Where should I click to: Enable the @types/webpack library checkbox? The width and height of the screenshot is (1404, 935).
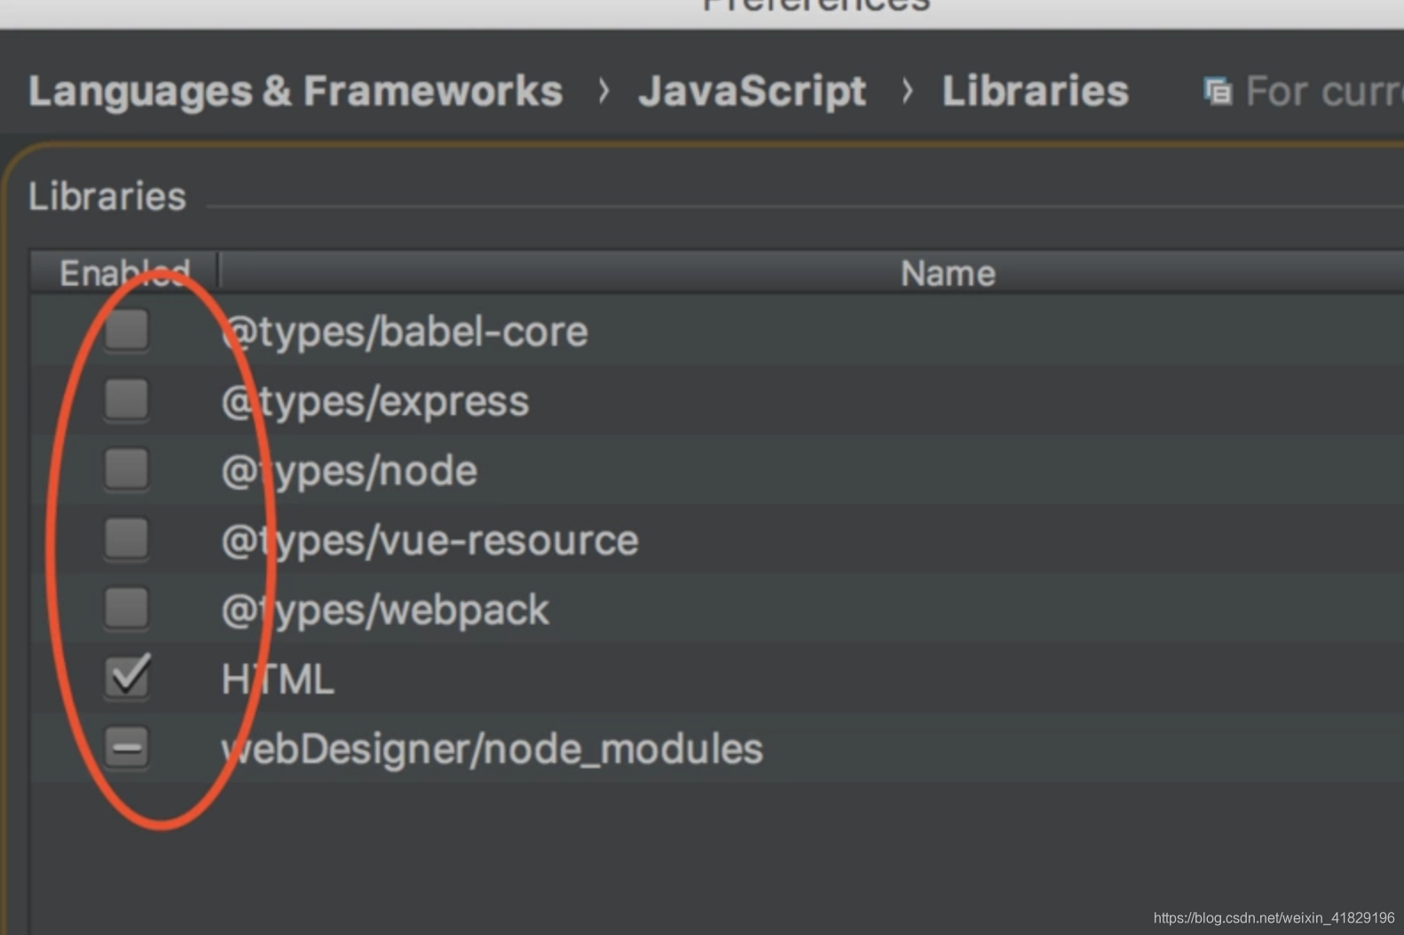coord(127,608)
